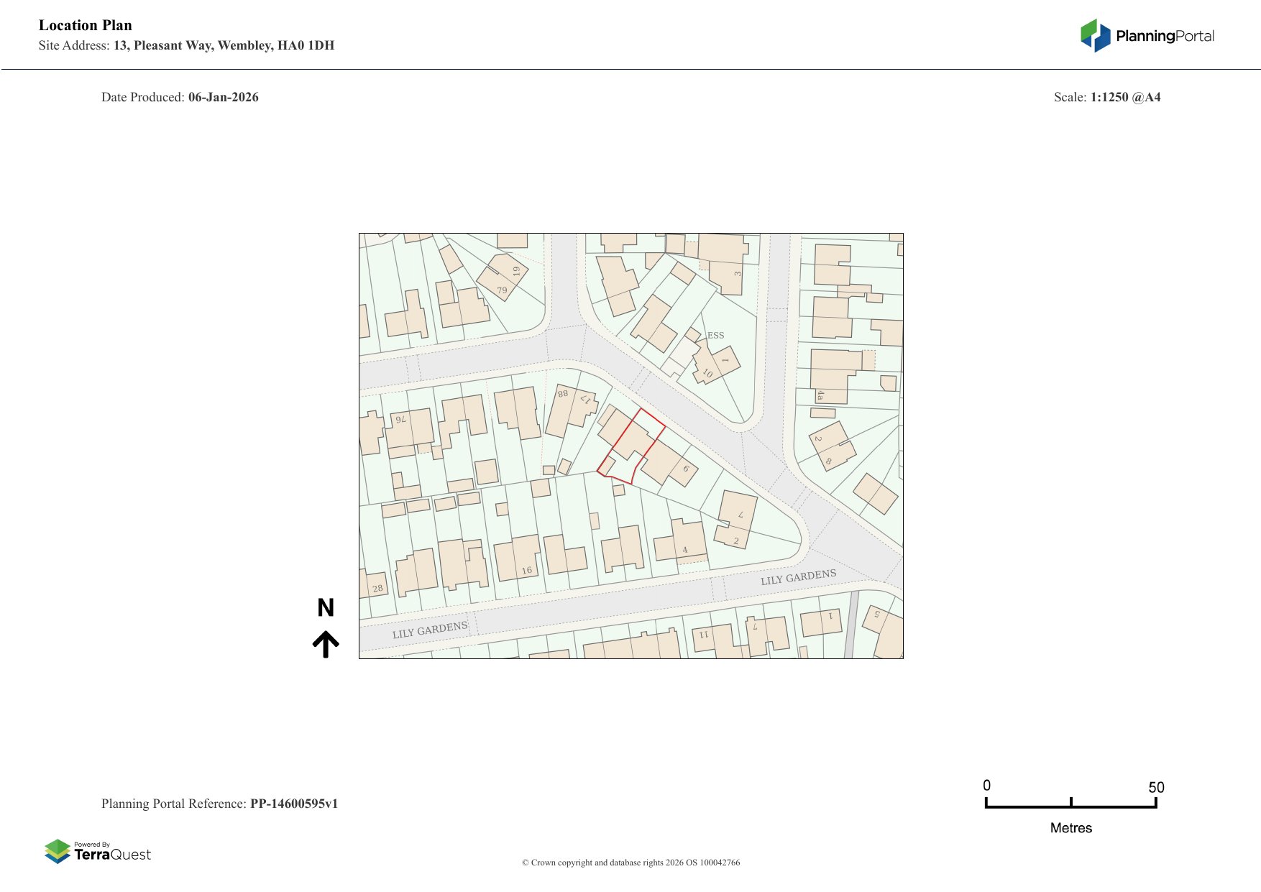
Task: Select building number 79 on the map
Action: point(502,290)
